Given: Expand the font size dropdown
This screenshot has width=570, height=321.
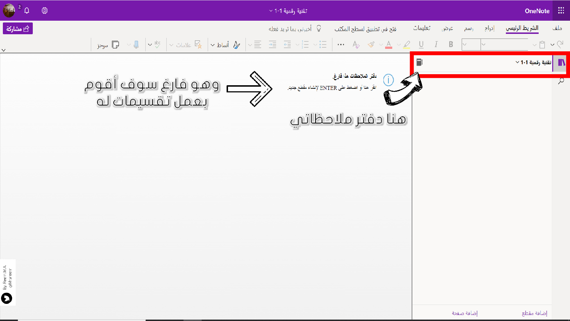Looking at the screenshot, I should pyautogui.click(x=465, y=45).
